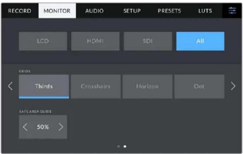
Task: Increase safe area guide percentage
Action: (61, 127)
